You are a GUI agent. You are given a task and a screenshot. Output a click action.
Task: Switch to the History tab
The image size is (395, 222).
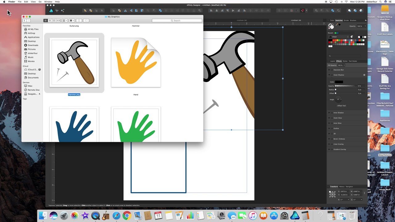point(342,187)
